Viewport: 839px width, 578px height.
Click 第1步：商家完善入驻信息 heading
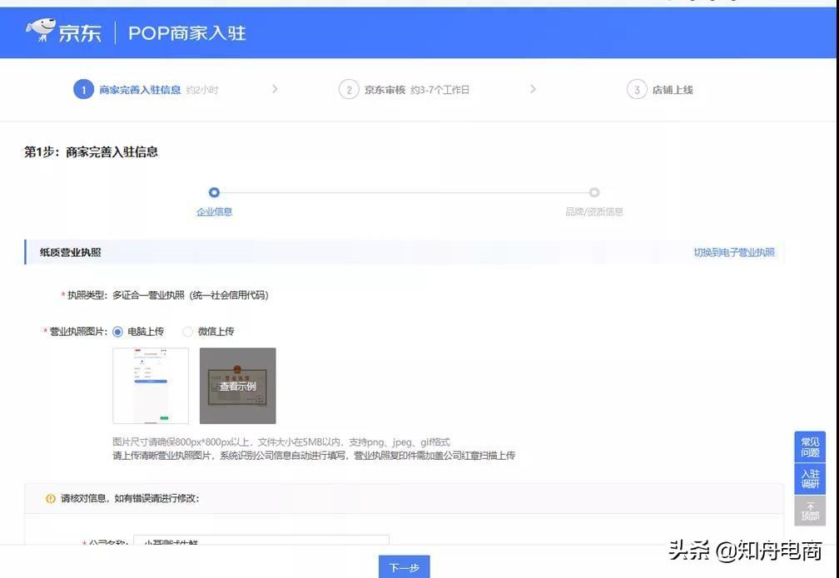click(91, 152)
